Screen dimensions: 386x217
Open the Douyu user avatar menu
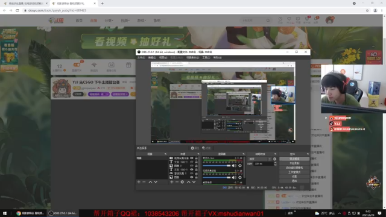[329, 20]
